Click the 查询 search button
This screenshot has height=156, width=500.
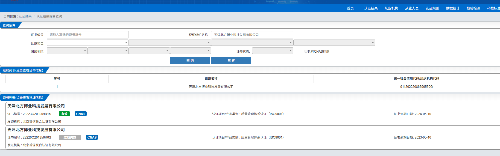point(190,61)
